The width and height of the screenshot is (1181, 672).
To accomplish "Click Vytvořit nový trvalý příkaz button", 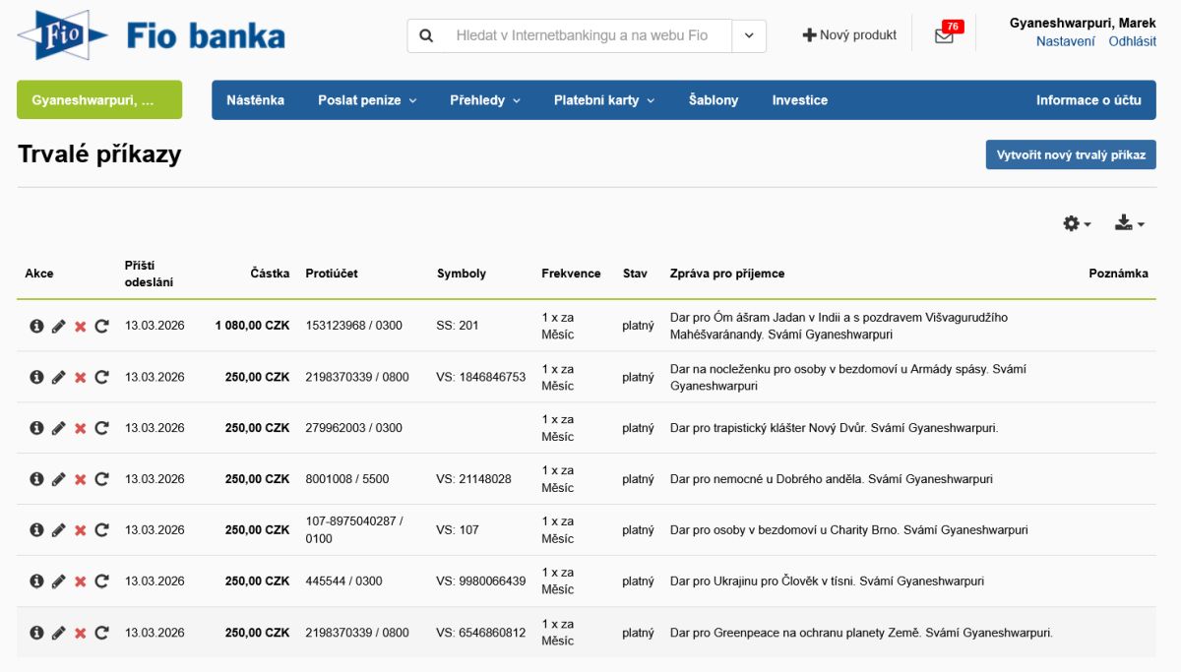I will coord(1071,154).
